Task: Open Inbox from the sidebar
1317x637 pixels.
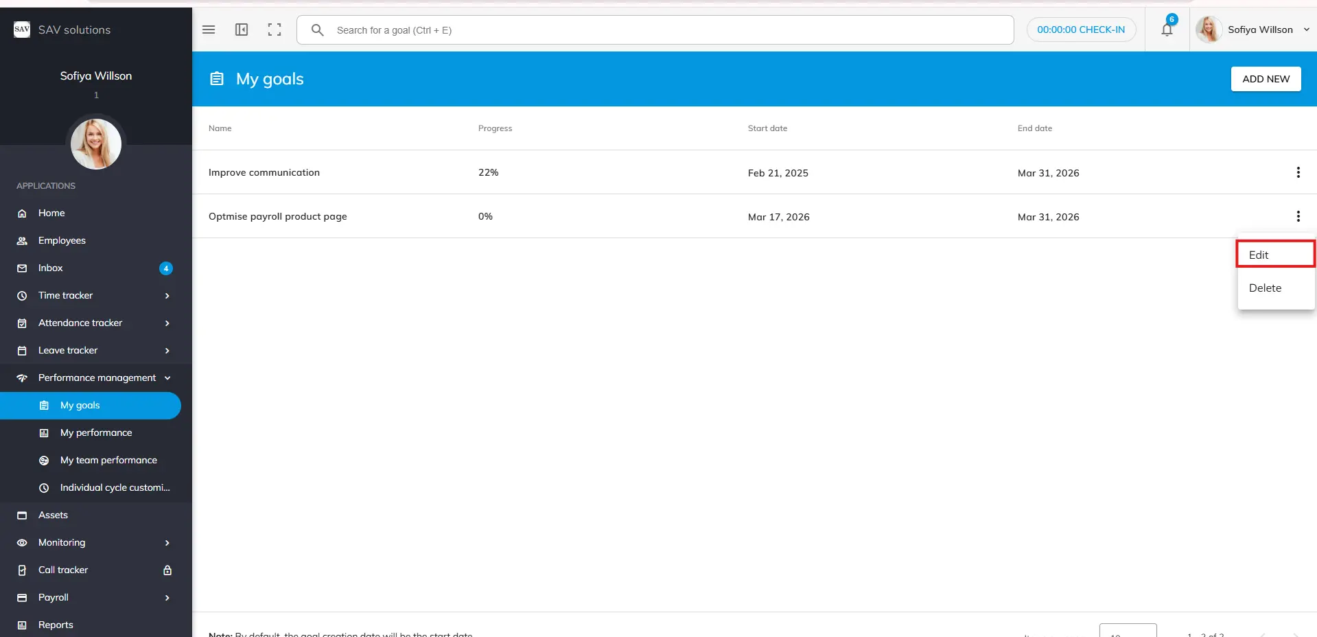Action: [51, 268]
